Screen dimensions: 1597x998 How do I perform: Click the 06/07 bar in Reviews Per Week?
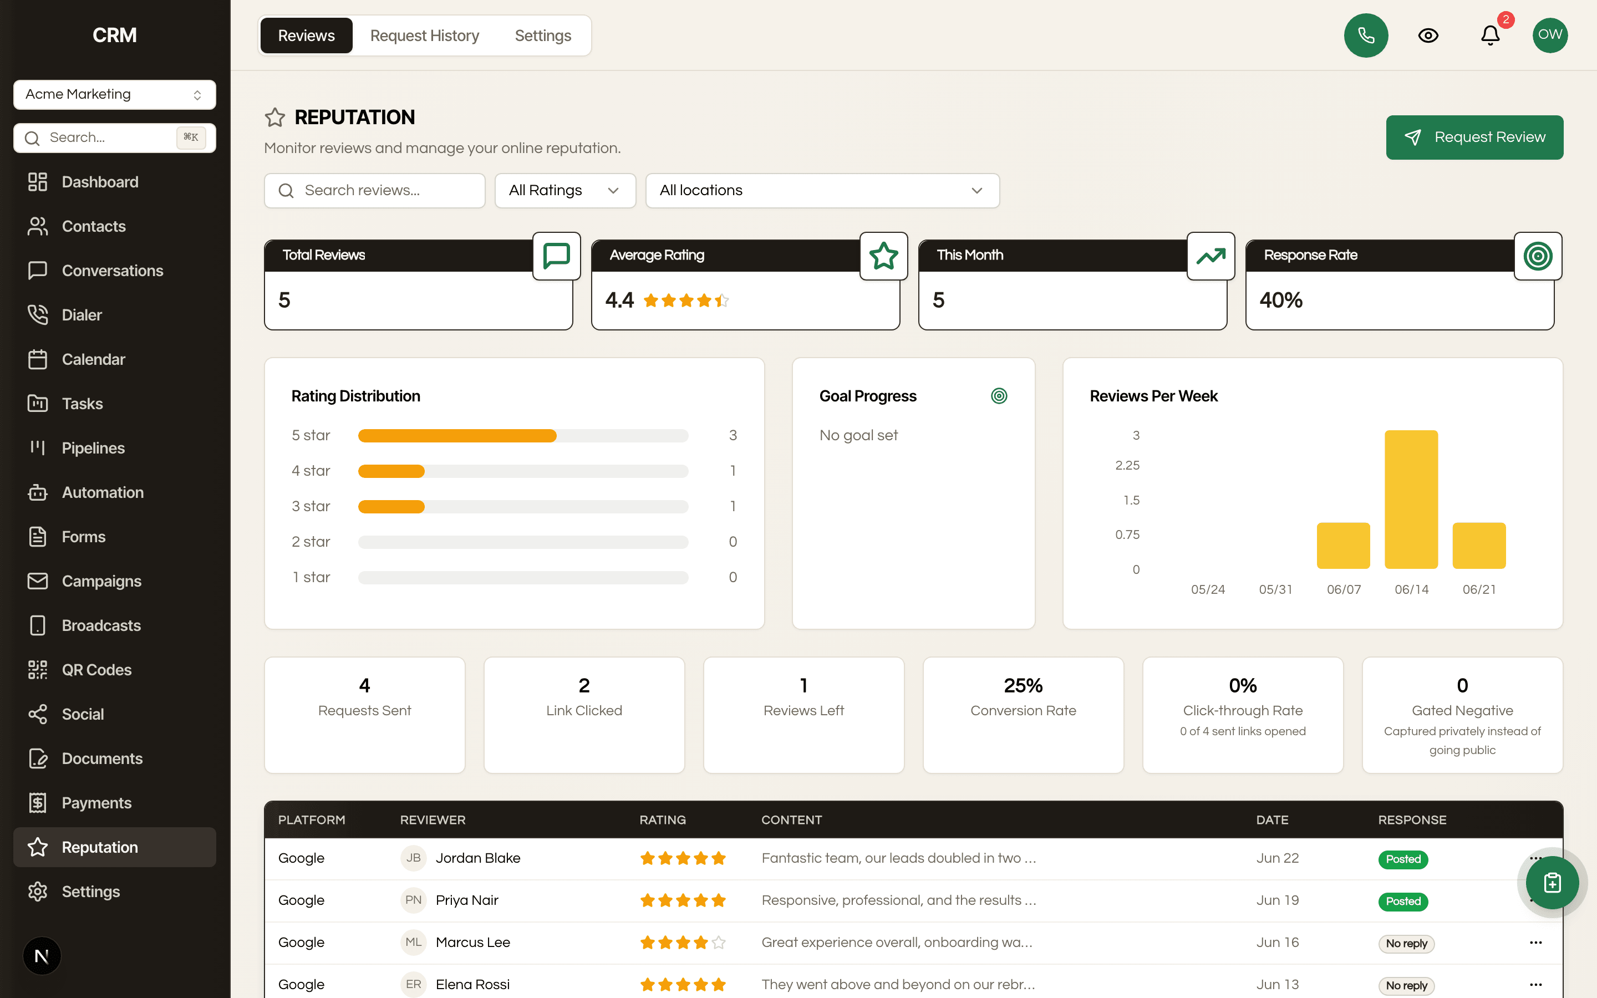point(1343,545)
